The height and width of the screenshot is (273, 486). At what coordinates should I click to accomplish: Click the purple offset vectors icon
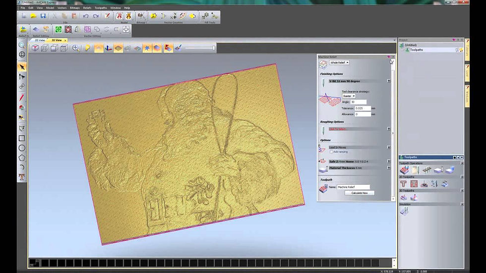tap(87, 29)
